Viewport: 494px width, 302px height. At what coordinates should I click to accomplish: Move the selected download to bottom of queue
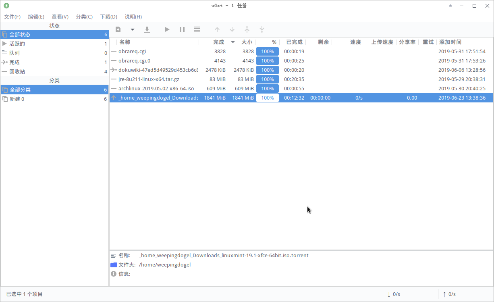pos(262,29)
